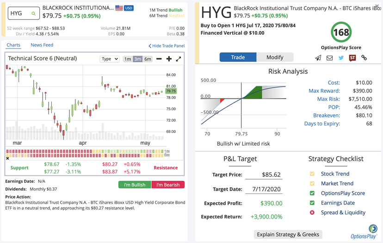Image resolution: width=383 pixels, height=243 pixels.
Task: Click resistance level $83.87
Action: [110, 172]
